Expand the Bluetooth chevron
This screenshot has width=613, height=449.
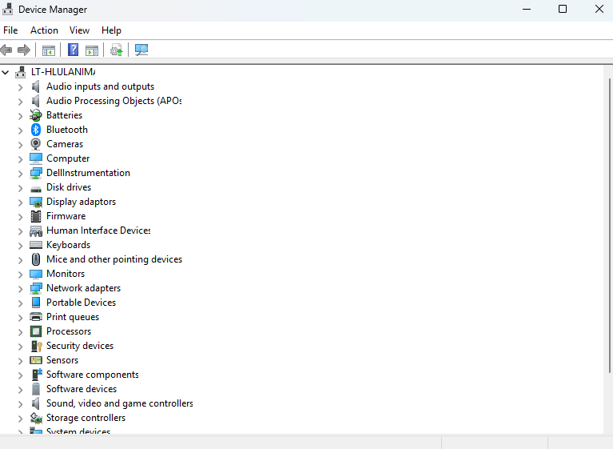pos(20,130)
